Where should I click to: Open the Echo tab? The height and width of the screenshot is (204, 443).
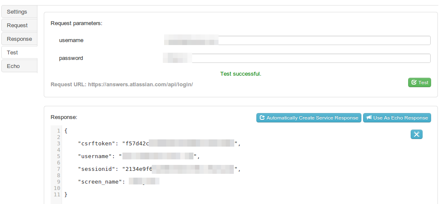coord(14,66)
